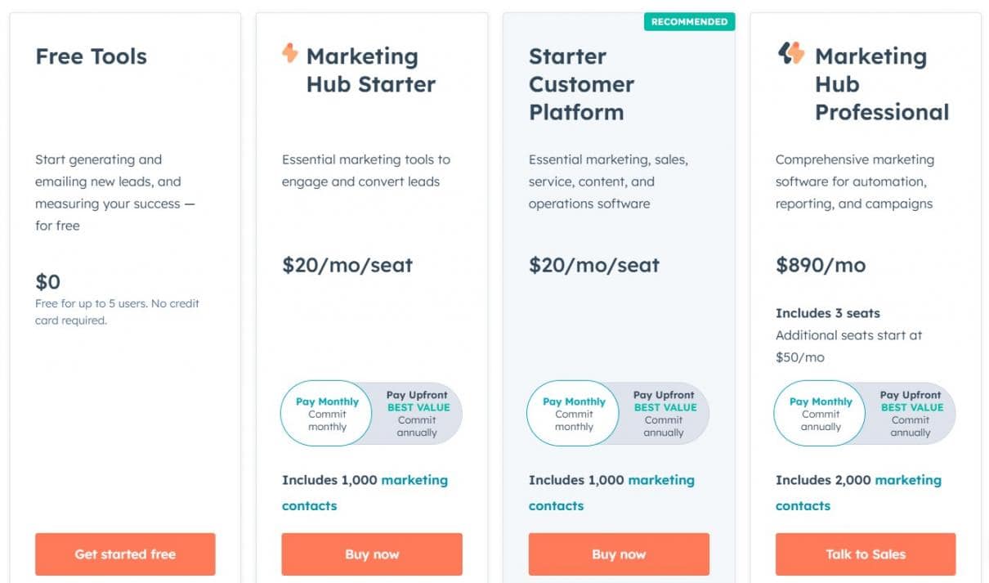Click the $890/mo price text
The height and width of the screenshot is (583, 989).
821,265
